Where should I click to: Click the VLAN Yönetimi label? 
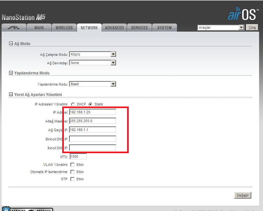pos(56,165)
